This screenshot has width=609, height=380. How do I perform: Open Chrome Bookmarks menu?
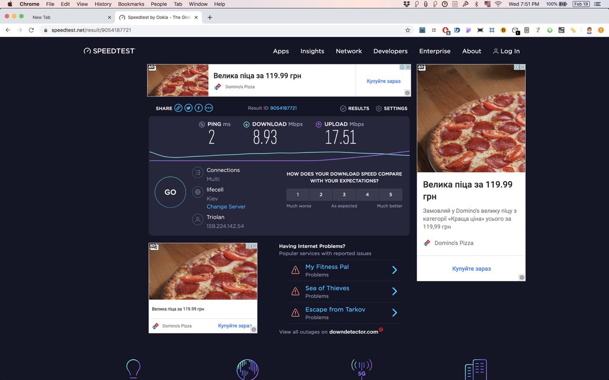point(131,4)
